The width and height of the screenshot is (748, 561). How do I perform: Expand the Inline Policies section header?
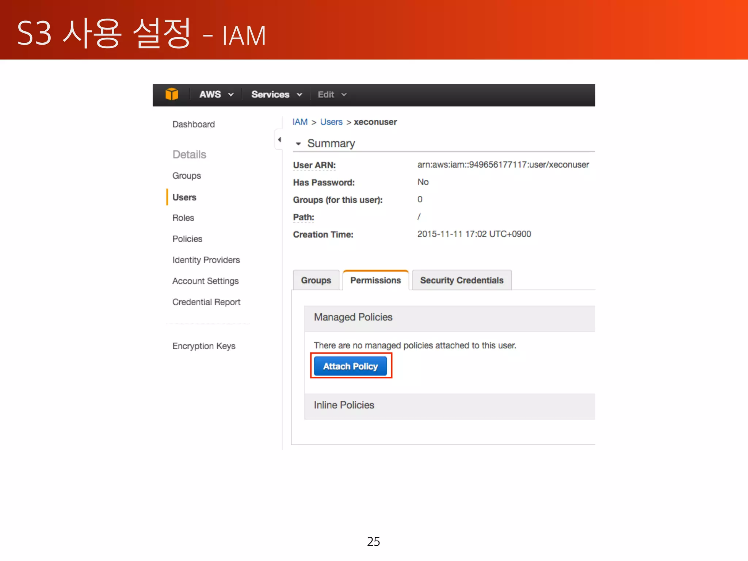(450, 406)
